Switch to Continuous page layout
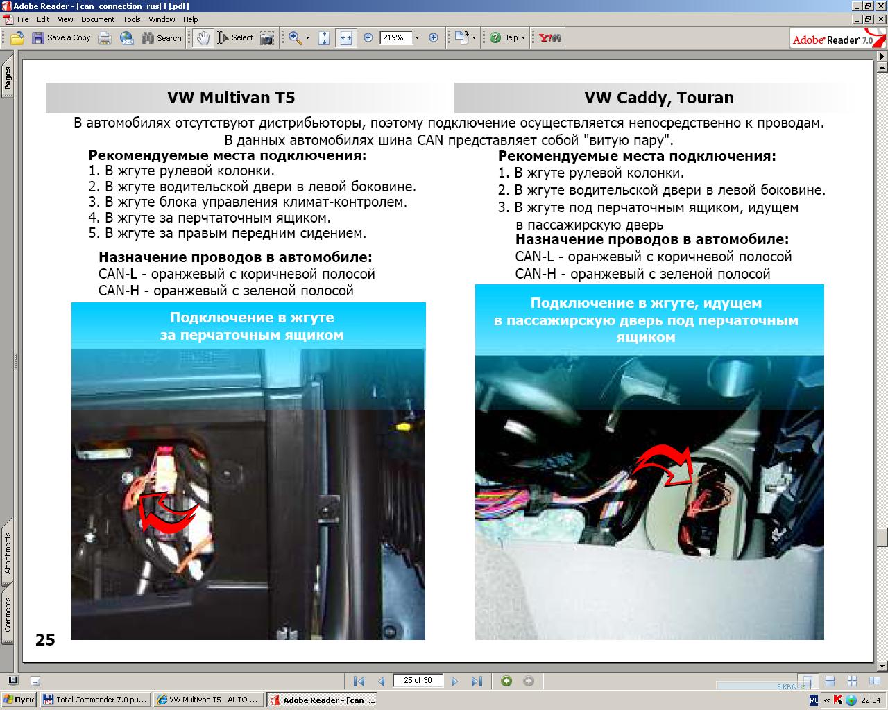 coord(830,681)
